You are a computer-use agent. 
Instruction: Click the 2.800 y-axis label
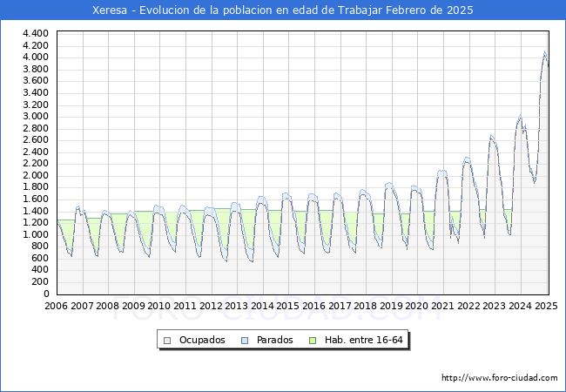click(x=36, y=128)
